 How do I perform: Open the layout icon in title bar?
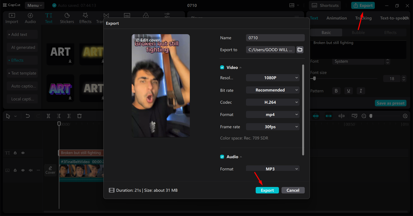coord(292,5)
